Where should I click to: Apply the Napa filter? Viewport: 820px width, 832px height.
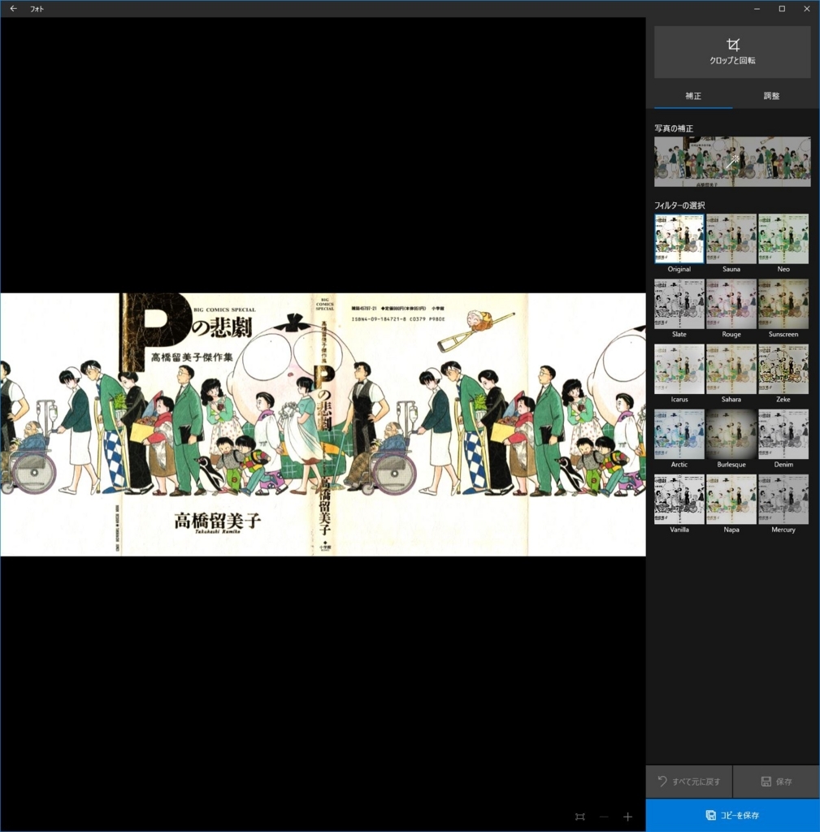731,500
